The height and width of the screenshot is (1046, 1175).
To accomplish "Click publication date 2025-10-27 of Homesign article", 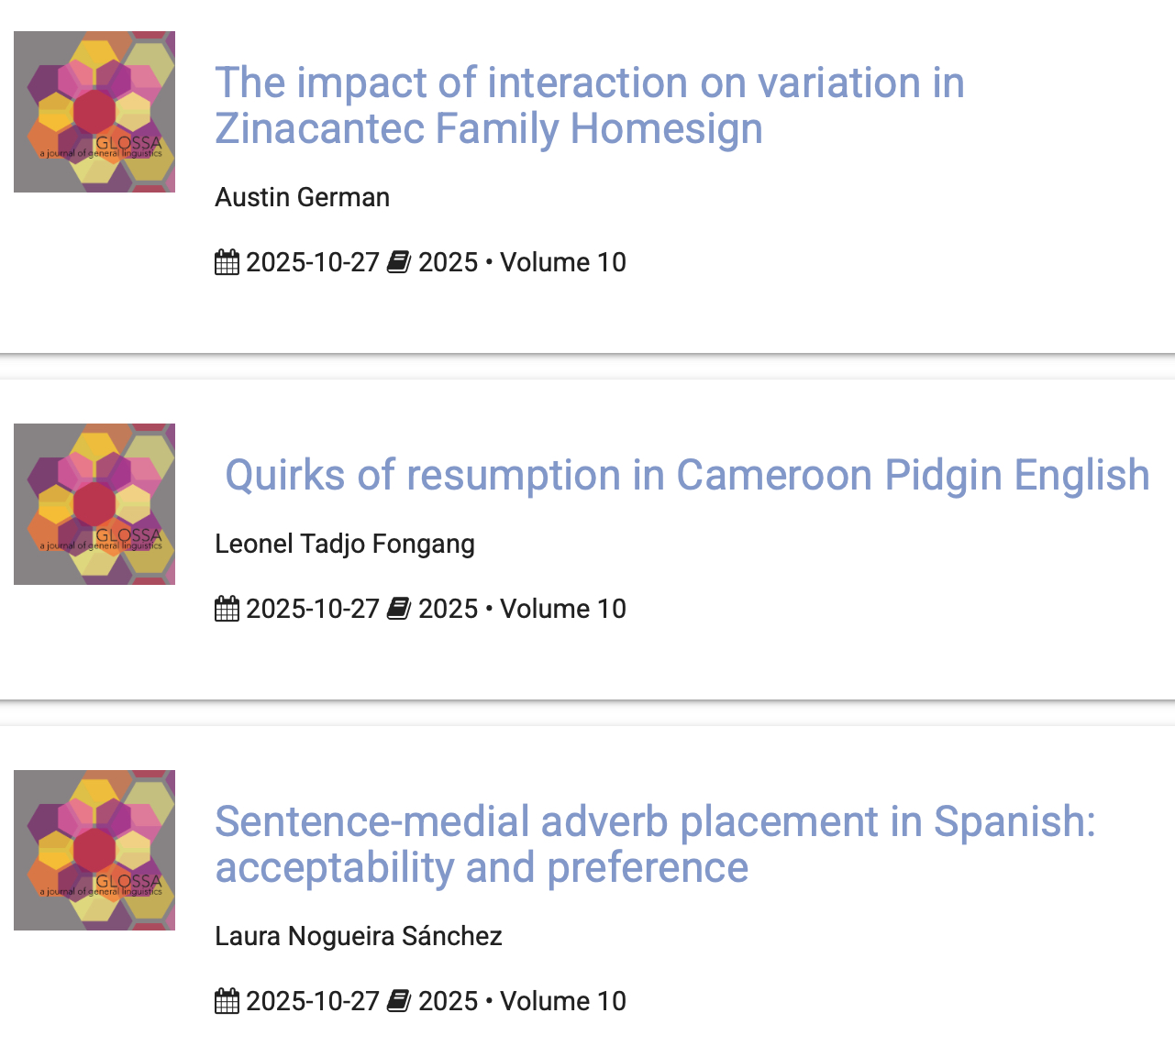I will click(312, 262).
